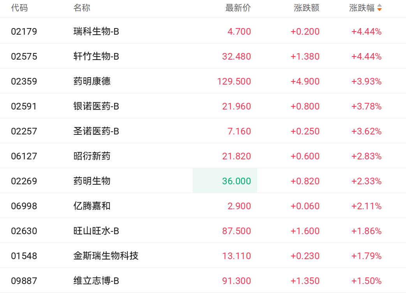The height and width of the screenshot is (293, 406).
Task: Open 圣诺医药-B row
Action: click(x=96, y=131)
